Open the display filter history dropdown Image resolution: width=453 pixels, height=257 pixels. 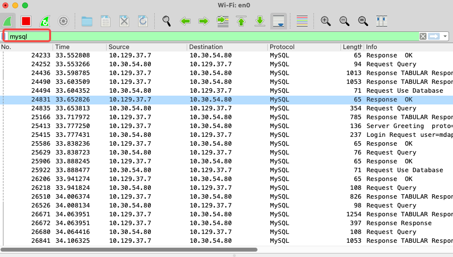(445, 36)
